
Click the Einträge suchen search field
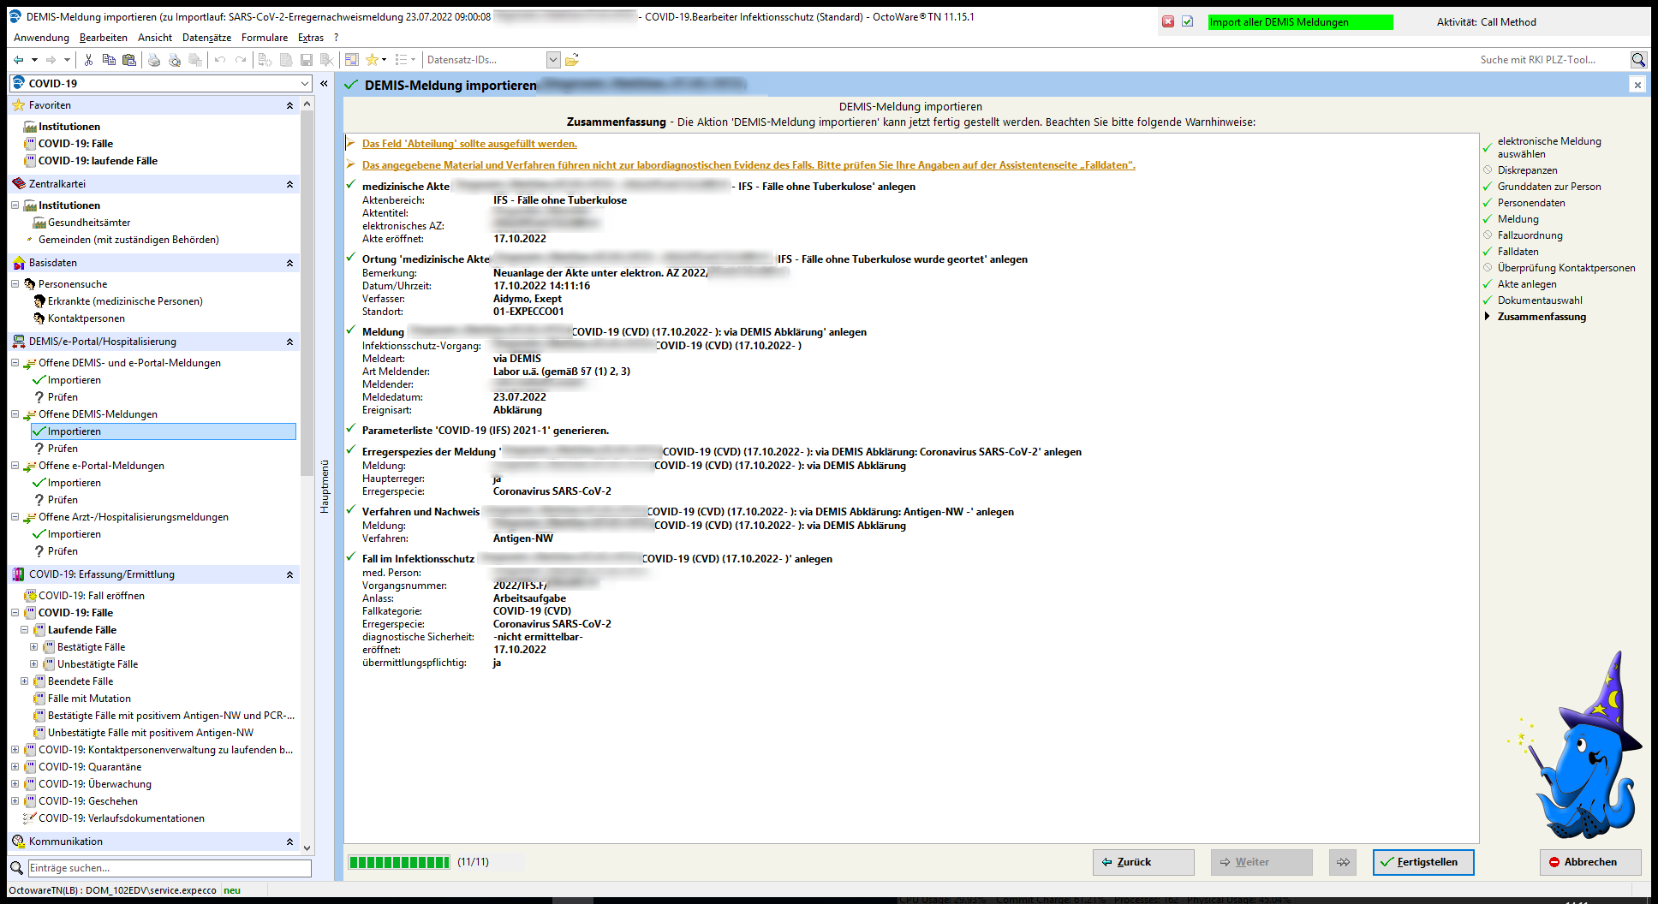tap(169, 868)
